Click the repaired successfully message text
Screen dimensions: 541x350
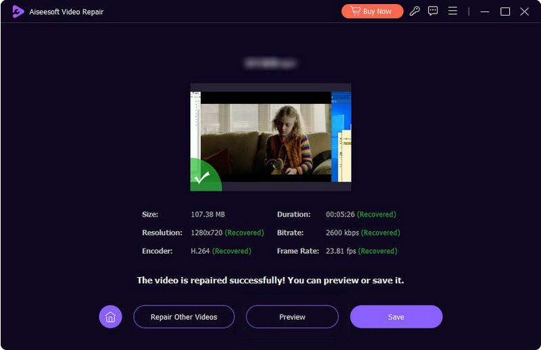[x=270, y=280]
